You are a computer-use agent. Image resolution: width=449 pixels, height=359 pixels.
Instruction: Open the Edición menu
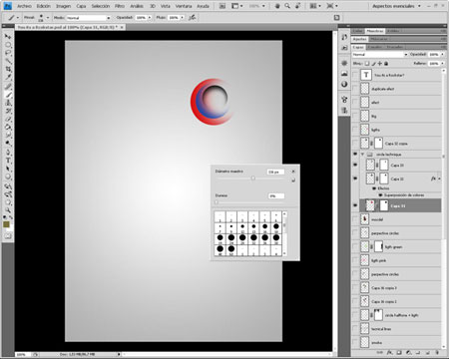[44, 6]
